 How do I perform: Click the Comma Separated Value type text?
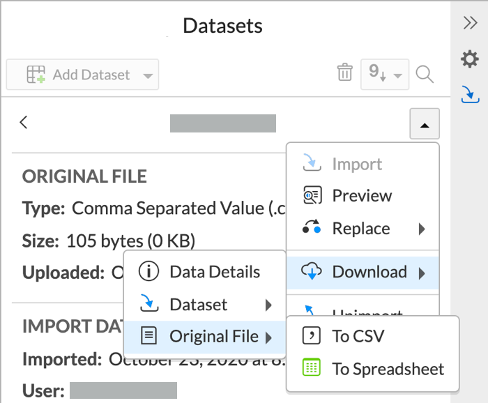pyautogui.click(x=178, y=208)
